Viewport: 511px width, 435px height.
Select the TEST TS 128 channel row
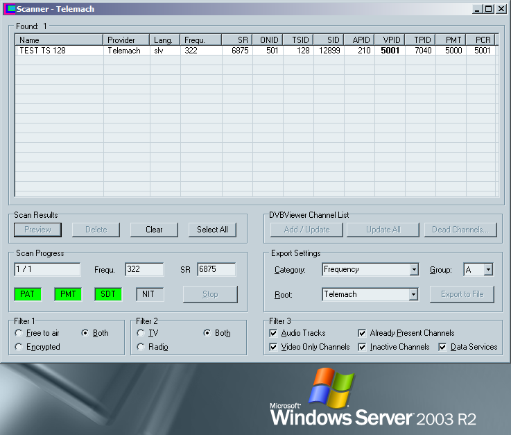(x=257, y=51)
